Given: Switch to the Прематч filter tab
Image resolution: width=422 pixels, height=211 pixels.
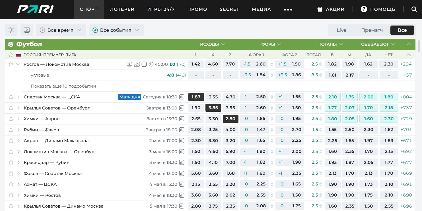Looking at the screenshot, I should 372,30.
